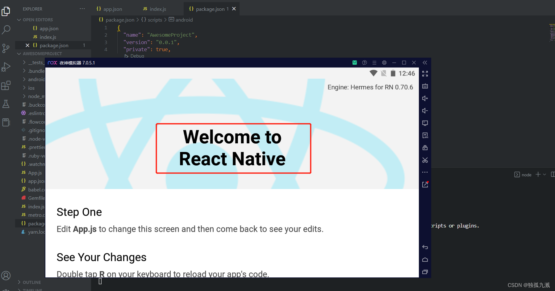The image size is (555, 291).
Task: Click line number 2 in editor gutter
Action: tap(106, 35)
